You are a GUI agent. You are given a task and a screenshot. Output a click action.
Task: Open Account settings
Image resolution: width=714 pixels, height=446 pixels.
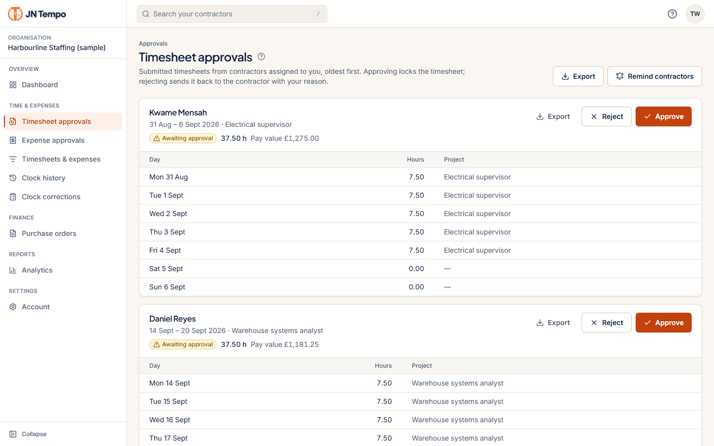tap(63, 307)
